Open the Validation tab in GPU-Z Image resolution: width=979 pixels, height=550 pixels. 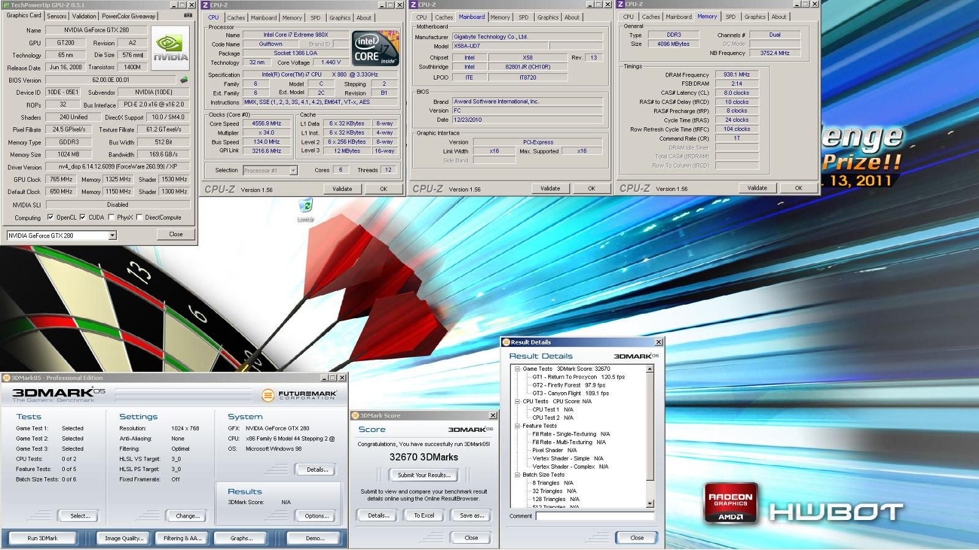tap(84, 16)
